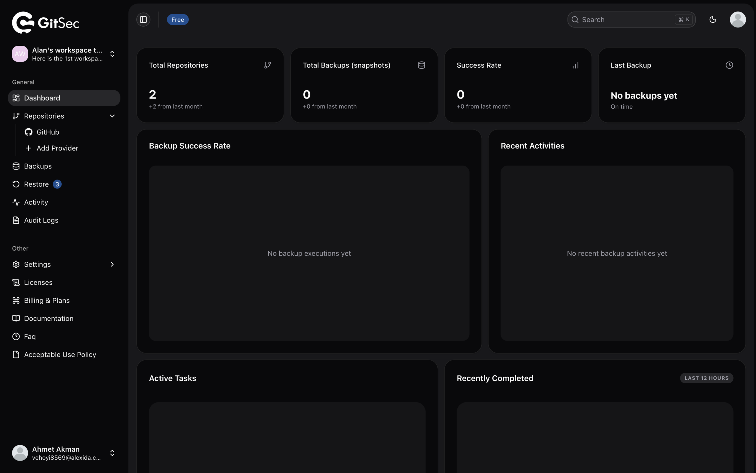Open the Documentation link
The image size is (756, 473).
48,318
